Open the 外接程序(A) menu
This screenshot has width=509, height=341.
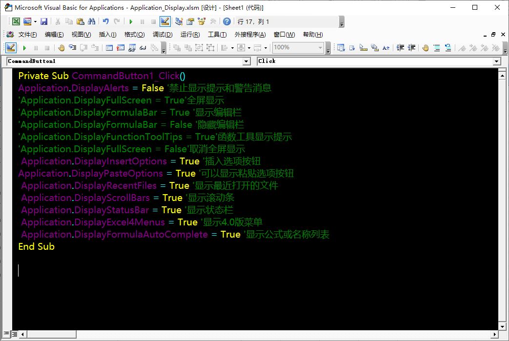[x=250, y=34]
